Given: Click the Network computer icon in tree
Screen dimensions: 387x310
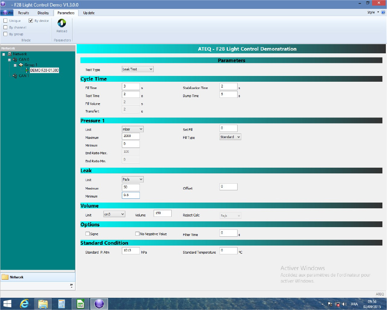Looking at the screenshot, I should click(10, 54).
